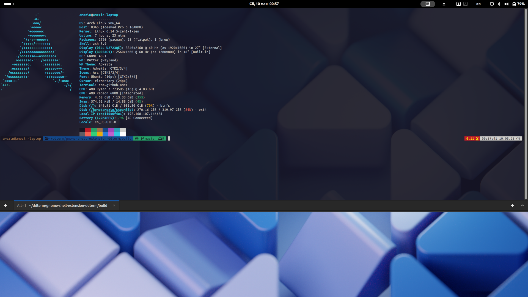This screenshot has height=297, width=528.
Task: Click the 'OS: Arch Linux x86_64' line
Action: coord(100,23)
